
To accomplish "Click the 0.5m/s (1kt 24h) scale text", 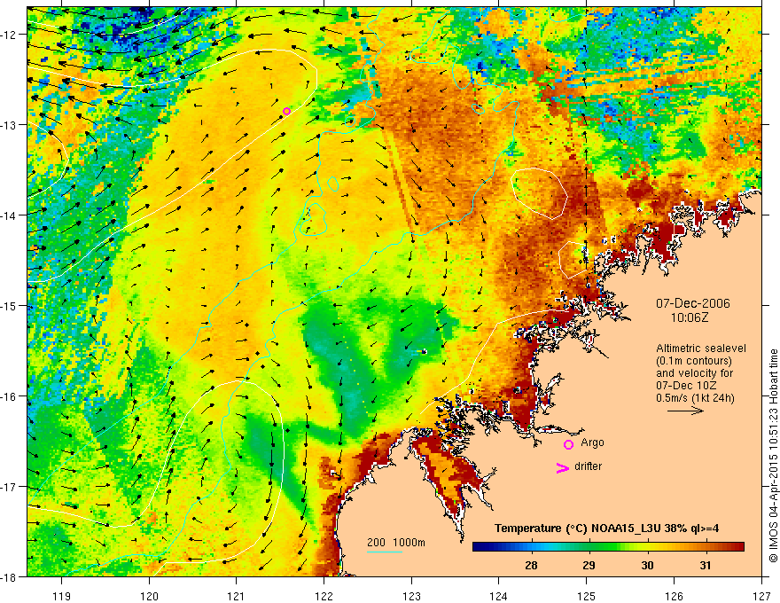I will [696, 398].
